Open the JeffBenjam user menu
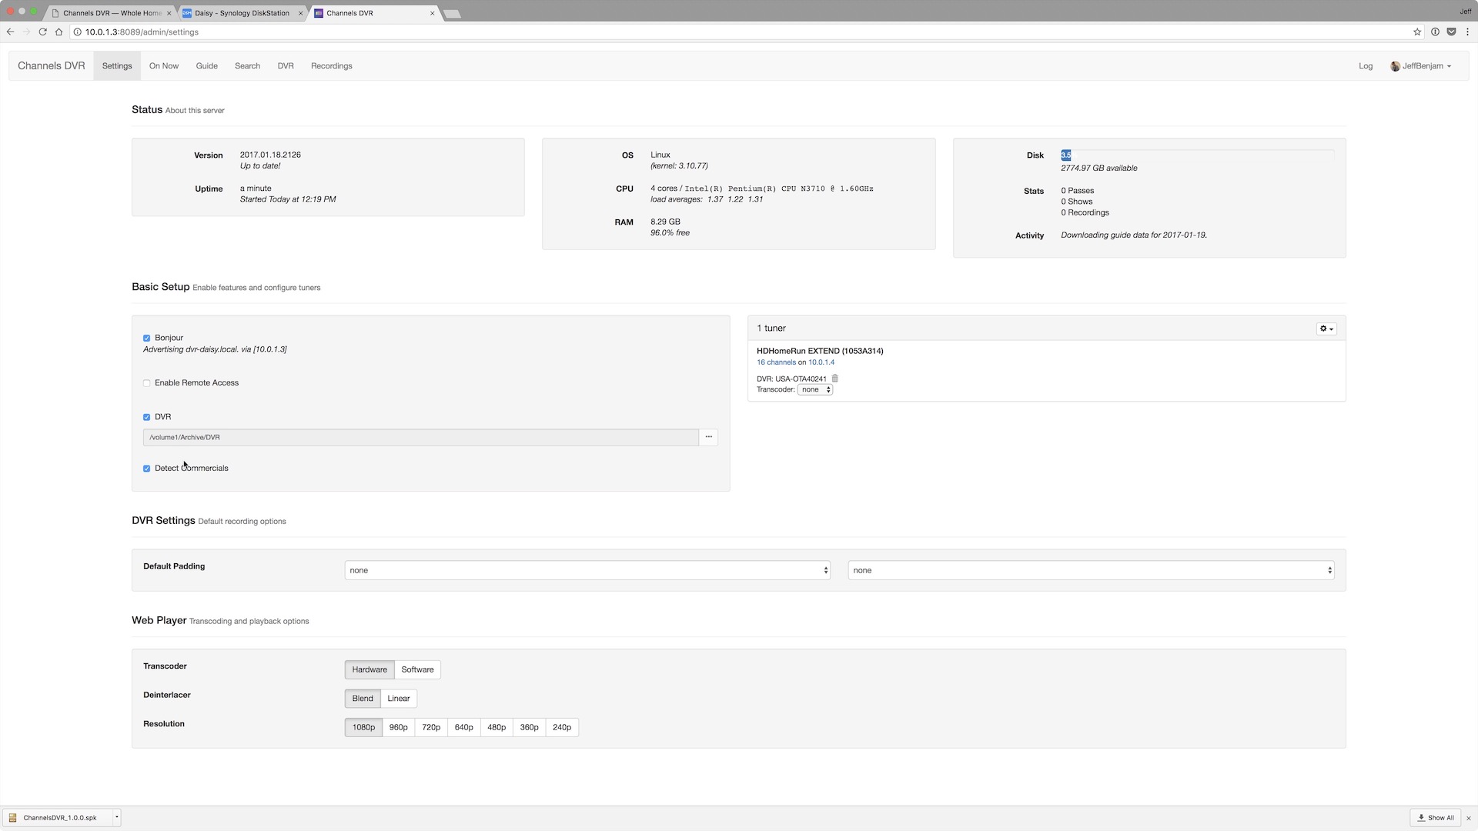 pos(1421,66)
